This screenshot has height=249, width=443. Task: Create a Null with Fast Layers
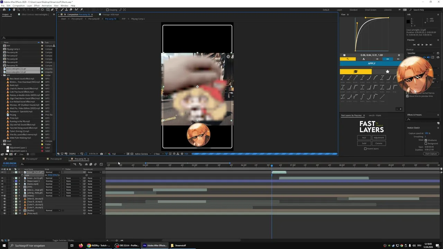(x=364, y=138)
